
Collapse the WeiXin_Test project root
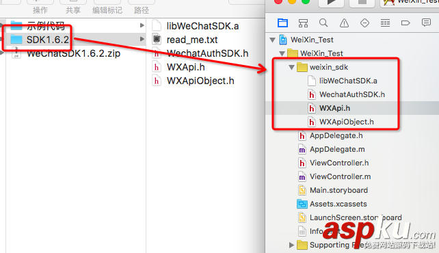pos(272,40)
